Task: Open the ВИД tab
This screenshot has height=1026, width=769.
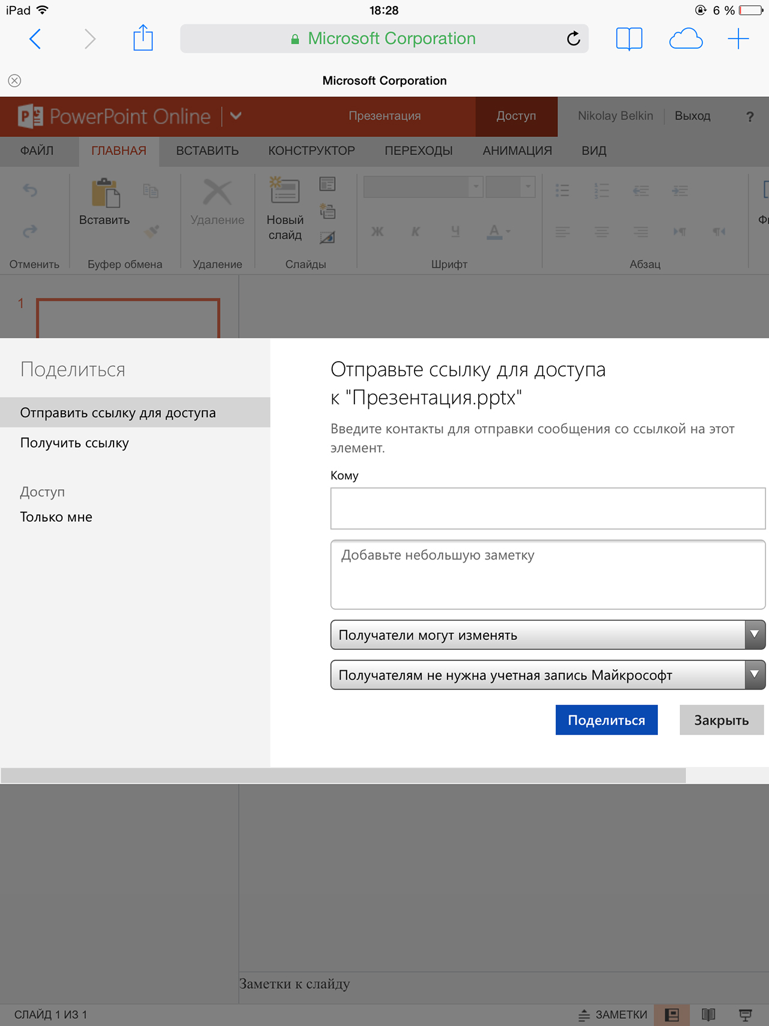Action: coord(594,151)
